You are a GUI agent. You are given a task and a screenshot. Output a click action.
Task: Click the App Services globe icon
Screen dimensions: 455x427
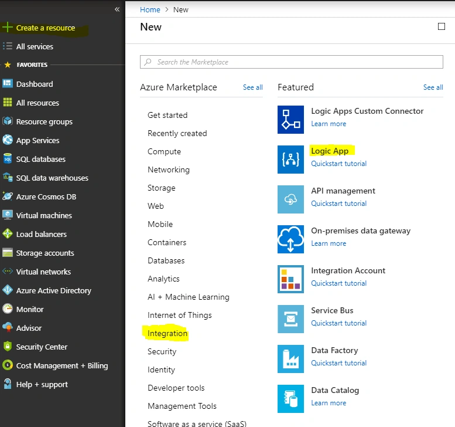8,140
